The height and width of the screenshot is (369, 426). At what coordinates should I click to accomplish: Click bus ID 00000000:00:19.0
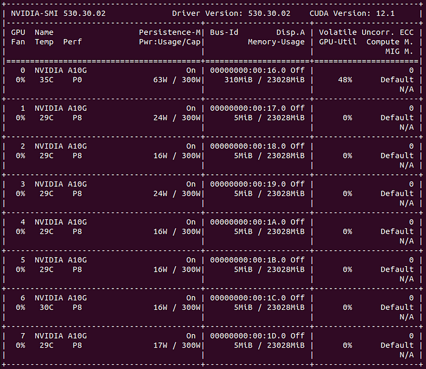click(x=248, y=184)
